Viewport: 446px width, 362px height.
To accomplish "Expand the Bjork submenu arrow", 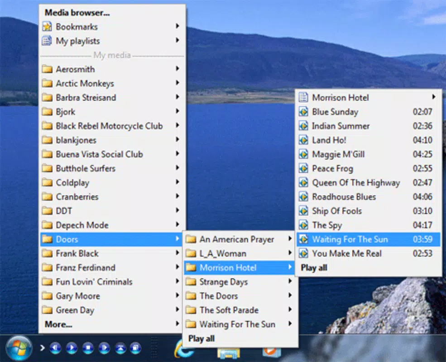I will pyautogui.click(x=177, y=111).
